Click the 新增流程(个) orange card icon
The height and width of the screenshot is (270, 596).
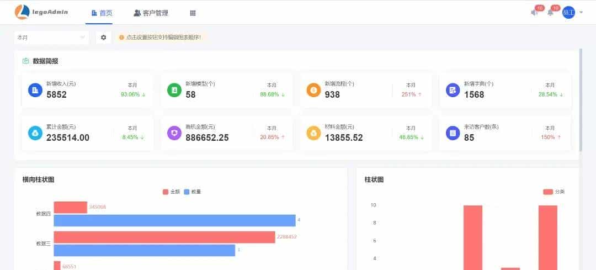(314, 90)
